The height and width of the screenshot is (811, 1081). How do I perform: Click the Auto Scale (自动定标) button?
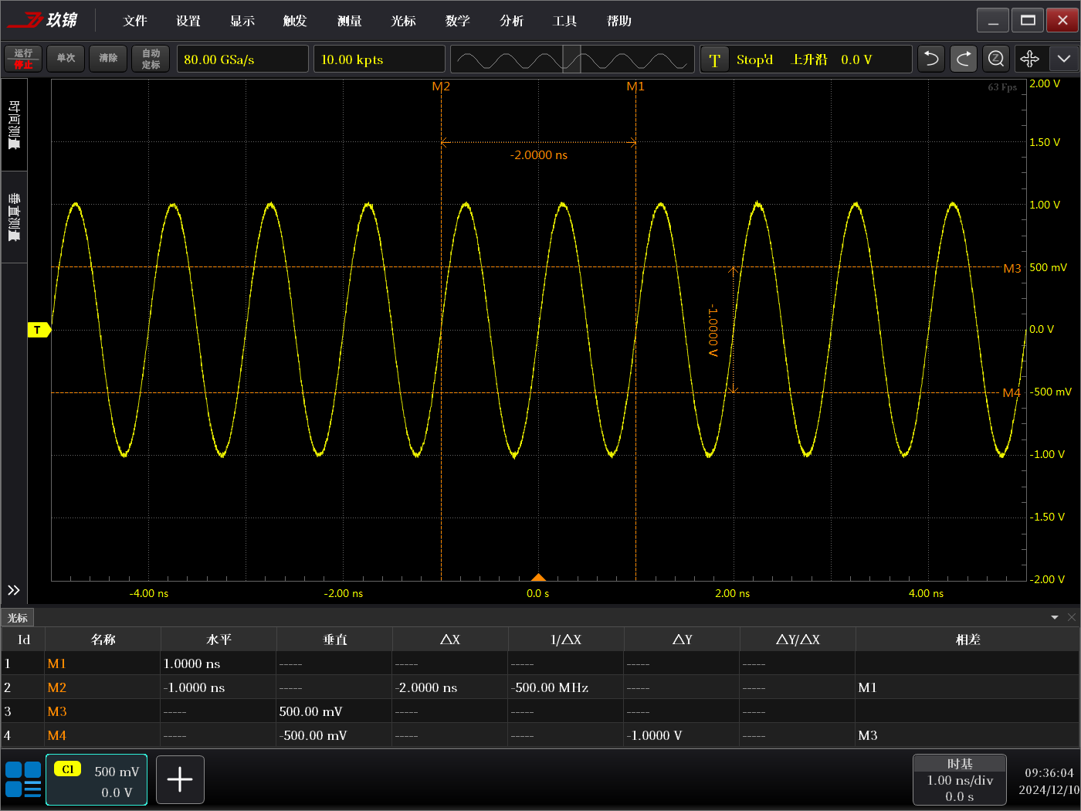coord(151,59)
